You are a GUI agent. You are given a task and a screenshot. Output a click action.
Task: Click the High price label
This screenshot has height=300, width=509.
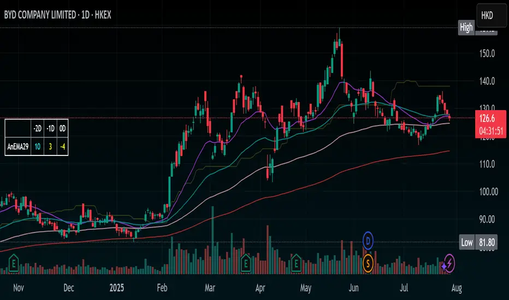466,28
